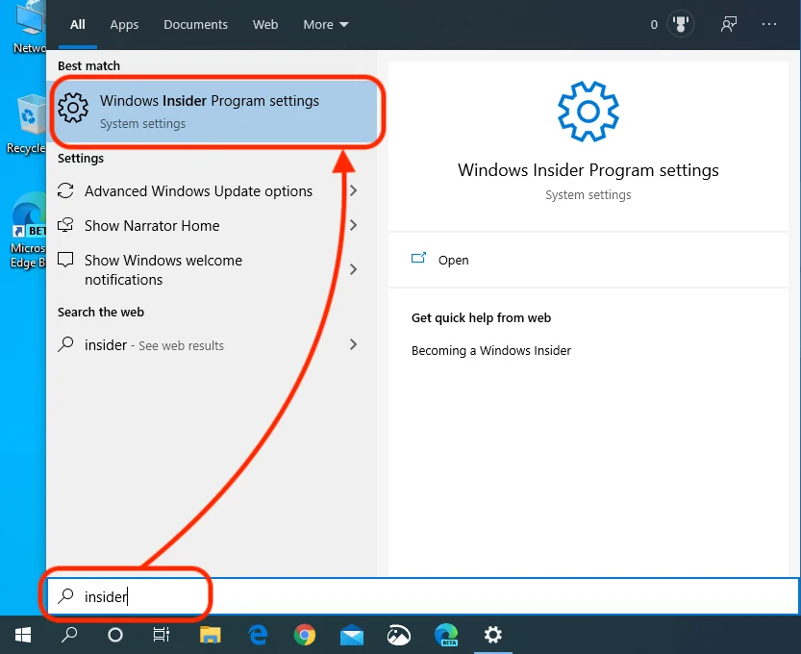Click the 0 rewards points count
This screenshot has height=654, width=801.
[x=654, y=25]
